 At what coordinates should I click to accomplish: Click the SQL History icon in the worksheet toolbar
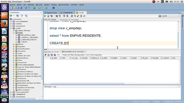coord(81,16)
